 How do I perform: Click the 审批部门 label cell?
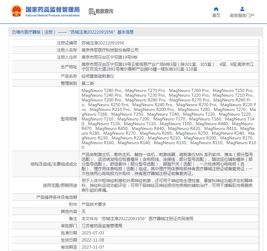coord(45,226)
